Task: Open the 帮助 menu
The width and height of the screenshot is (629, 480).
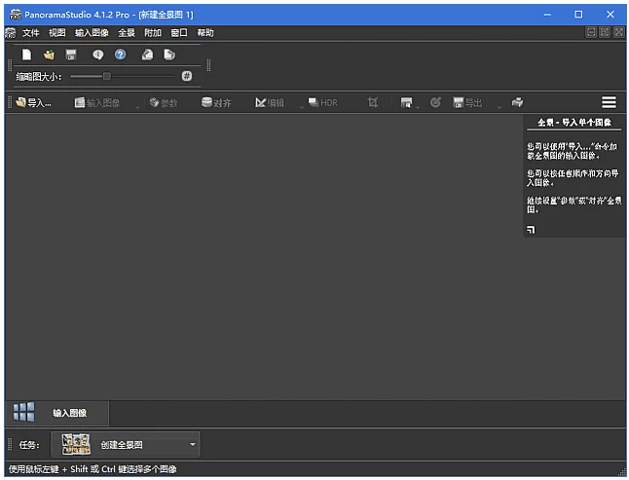Action: [205, 33]
